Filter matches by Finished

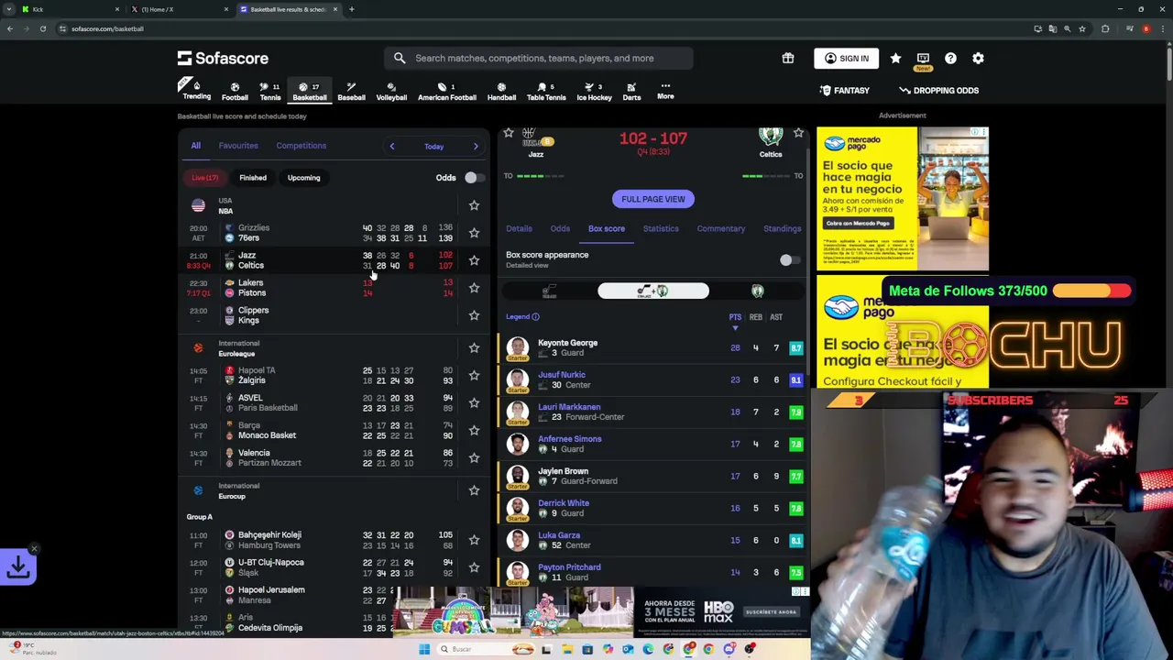[x=253, y=178]
